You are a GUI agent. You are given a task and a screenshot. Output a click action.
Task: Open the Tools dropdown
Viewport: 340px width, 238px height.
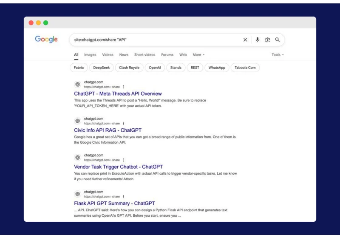click(x=278, y=55)
